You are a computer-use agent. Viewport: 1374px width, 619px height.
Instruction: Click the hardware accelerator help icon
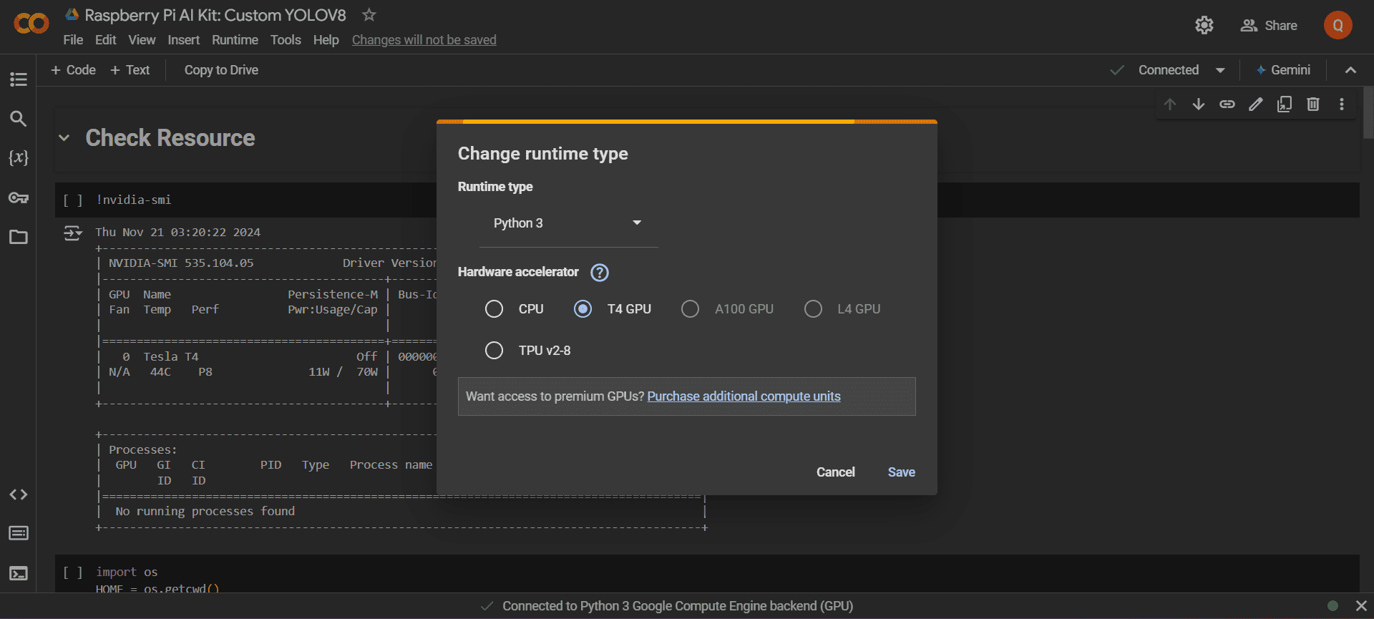[x=600, y=273]
